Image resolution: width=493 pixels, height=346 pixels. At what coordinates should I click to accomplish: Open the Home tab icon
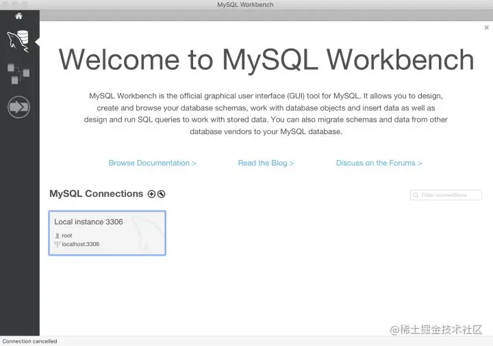[19, 16]
